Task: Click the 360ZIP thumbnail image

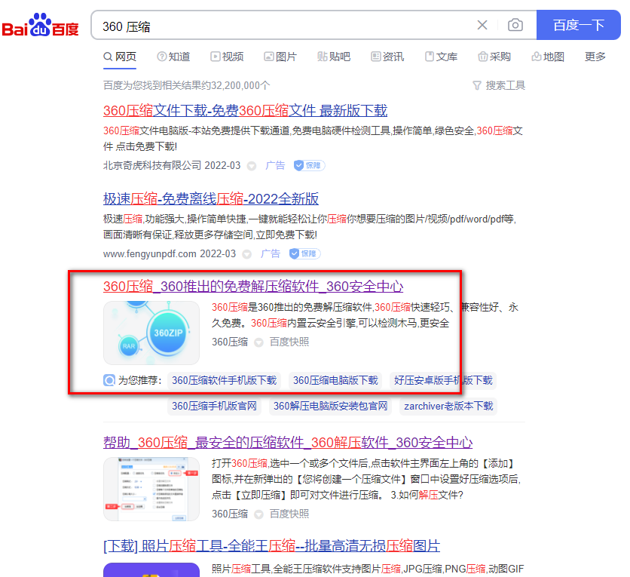Action: (151, 333)
